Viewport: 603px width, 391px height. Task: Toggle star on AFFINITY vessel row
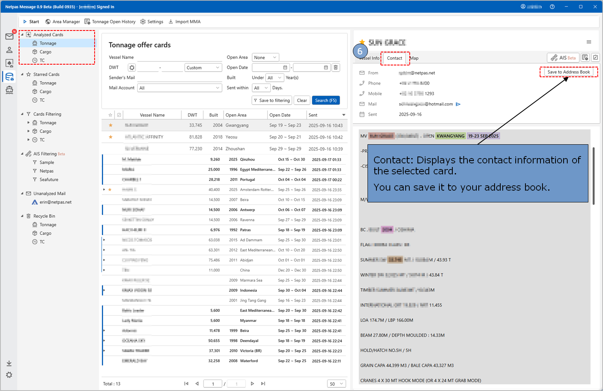coord(110,137)
